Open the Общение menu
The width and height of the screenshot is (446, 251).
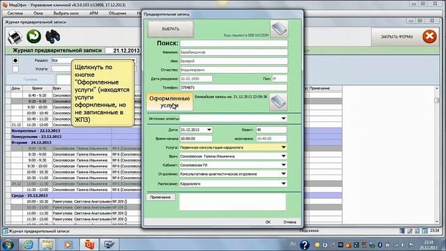117,13
